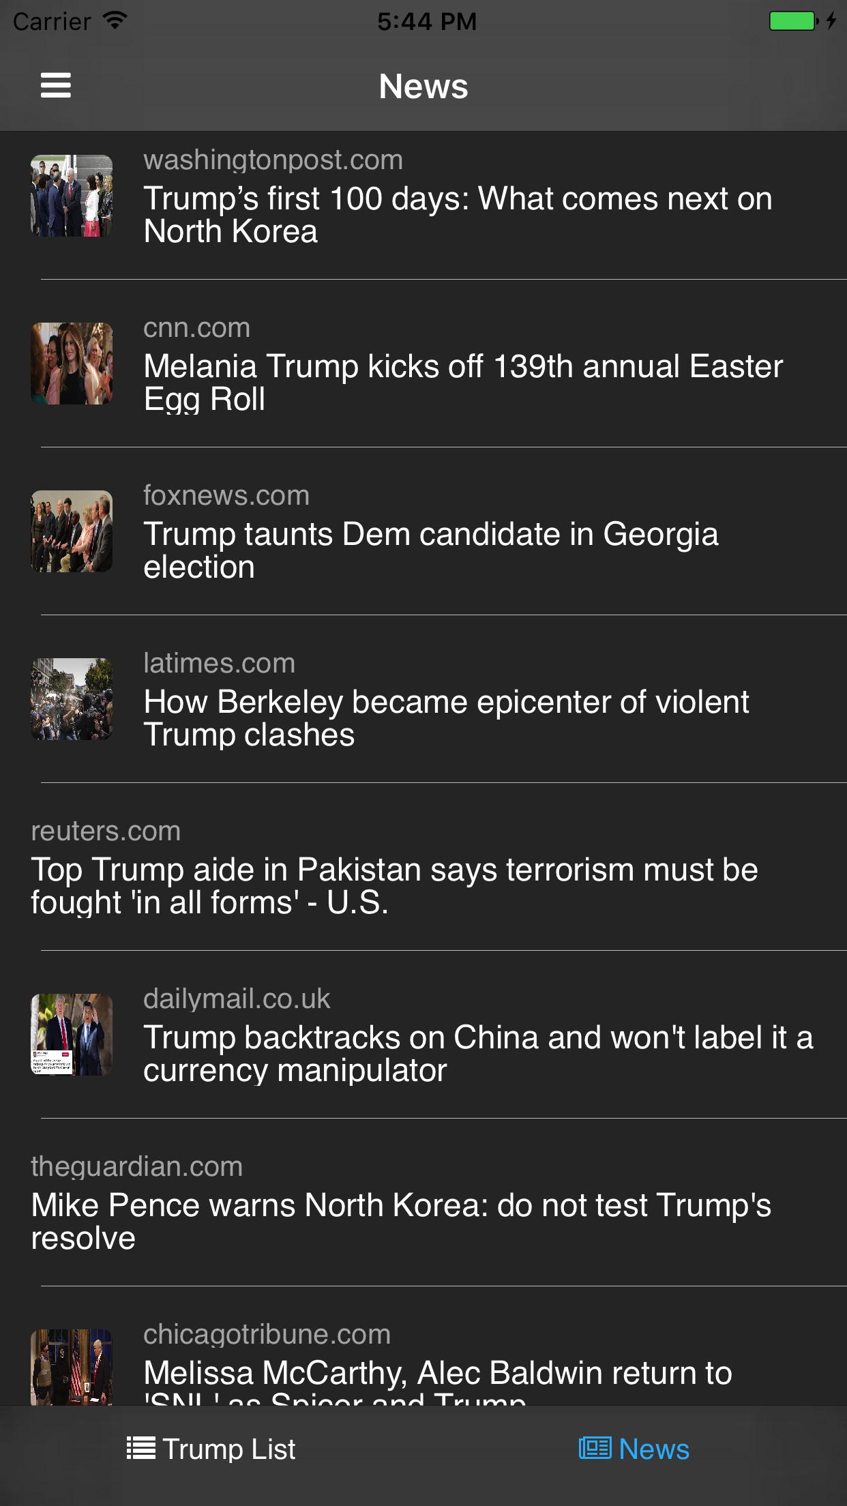Tap the battery indicator icon
The height and width of the screenshot is (1506, 847).
(x=793, y=21)
